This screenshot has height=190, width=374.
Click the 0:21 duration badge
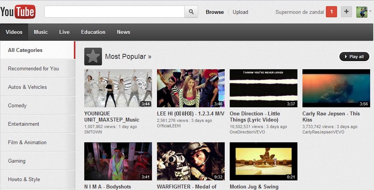291,177
